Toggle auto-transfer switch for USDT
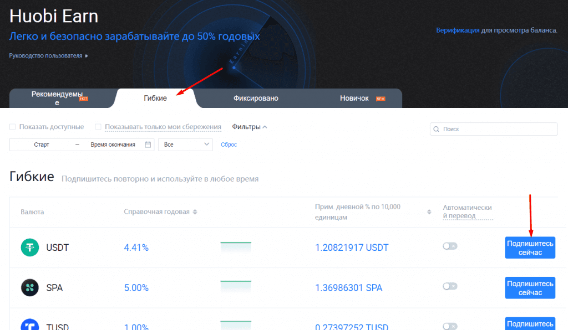 [450, 246]
